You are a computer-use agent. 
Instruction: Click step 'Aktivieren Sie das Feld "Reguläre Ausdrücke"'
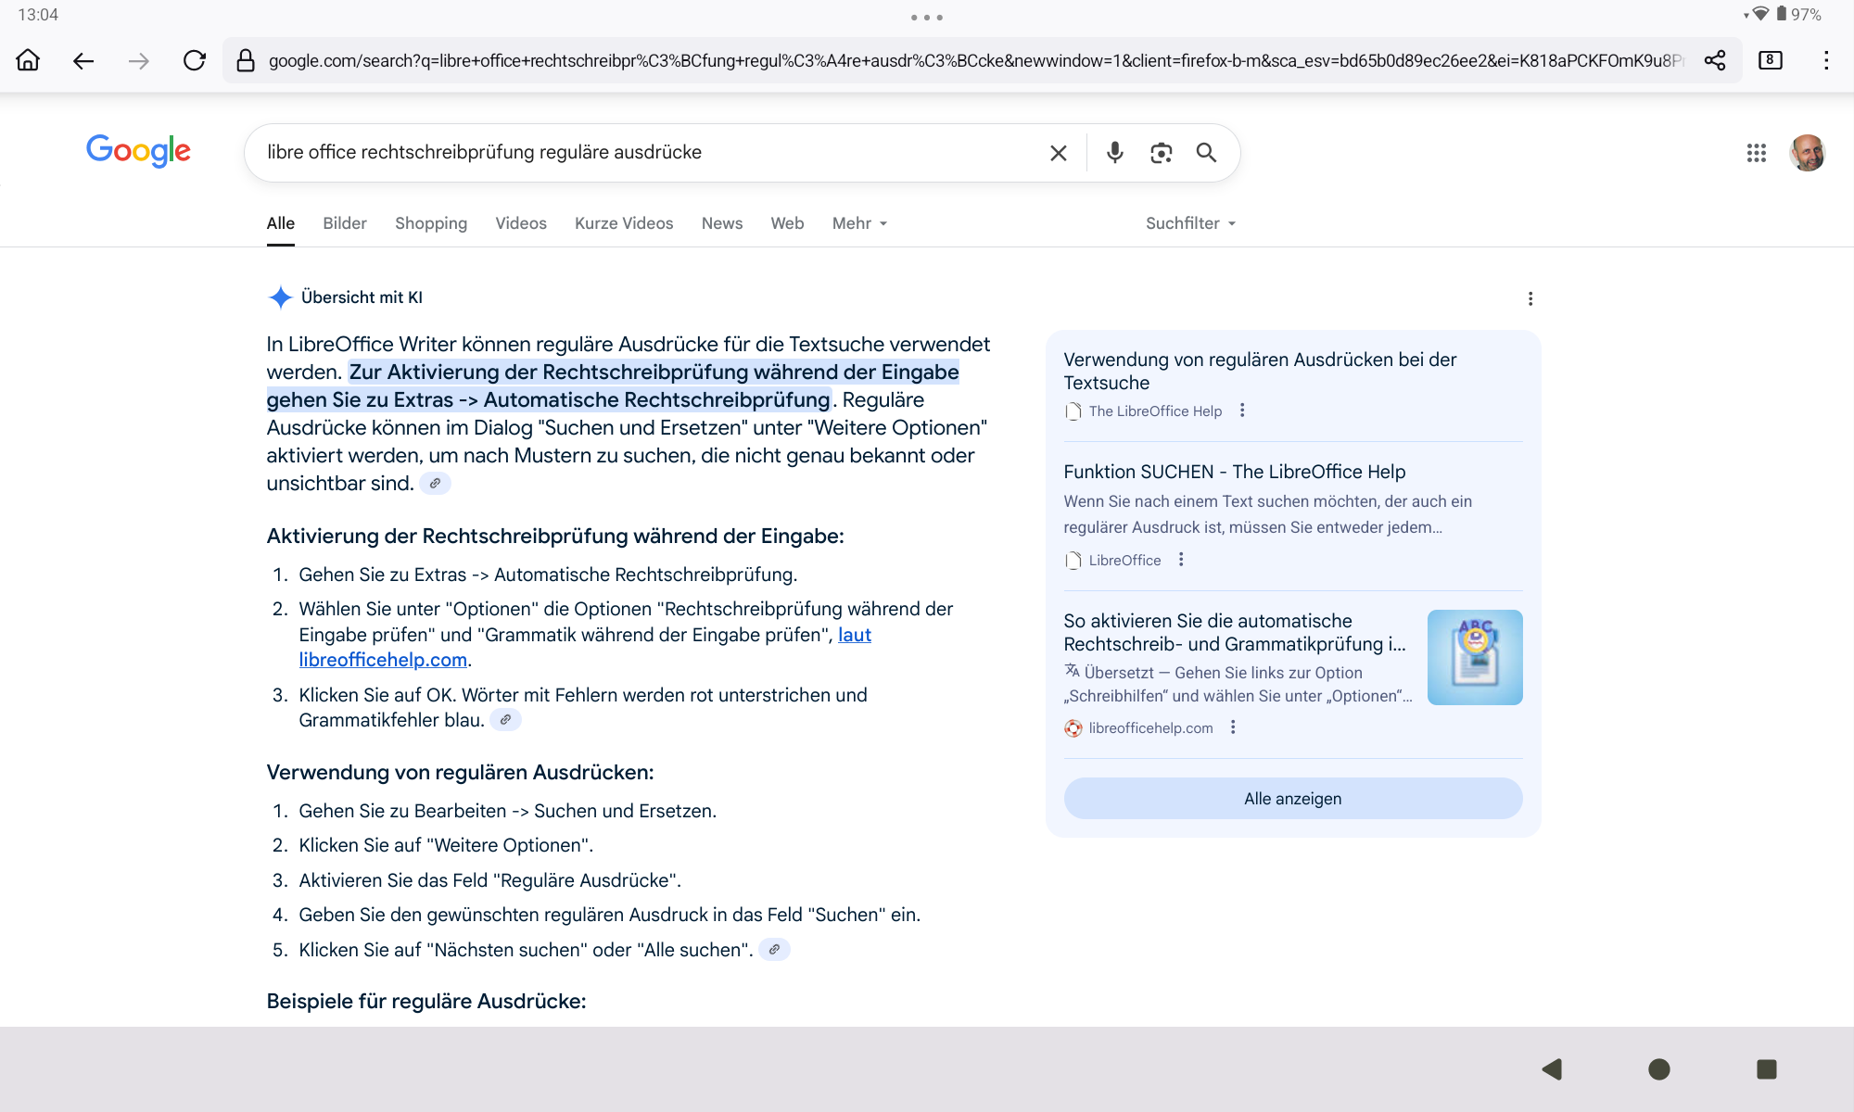[x=489, y=880]
